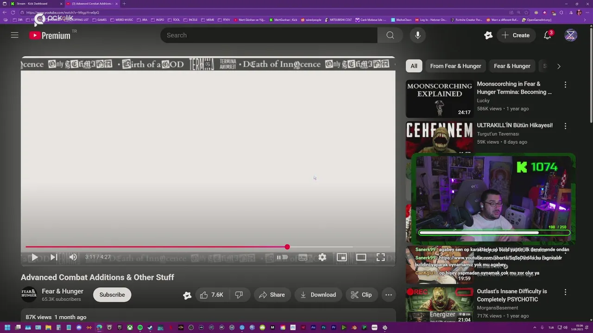Download the video
The height and width of the screenshot is (333, 593).
(x=318, y=295)
